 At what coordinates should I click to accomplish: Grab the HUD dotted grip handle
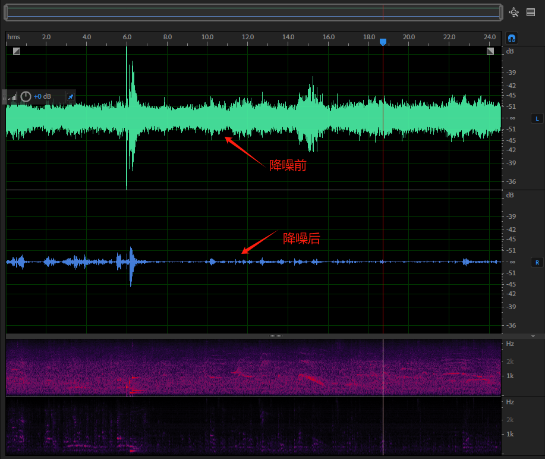pyautogui.click(x=4, y=96)
